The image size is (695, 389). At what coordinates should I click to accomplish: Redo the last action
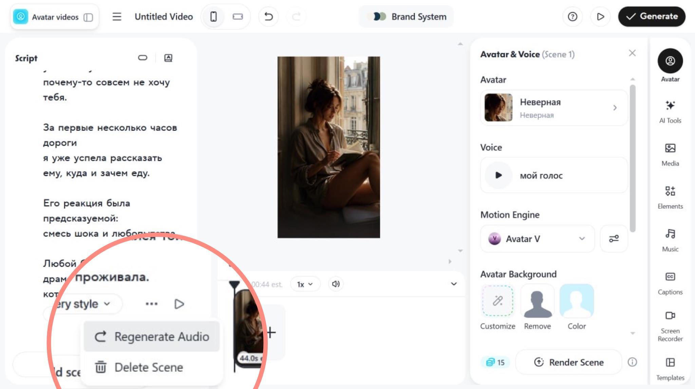coord(296,17)
